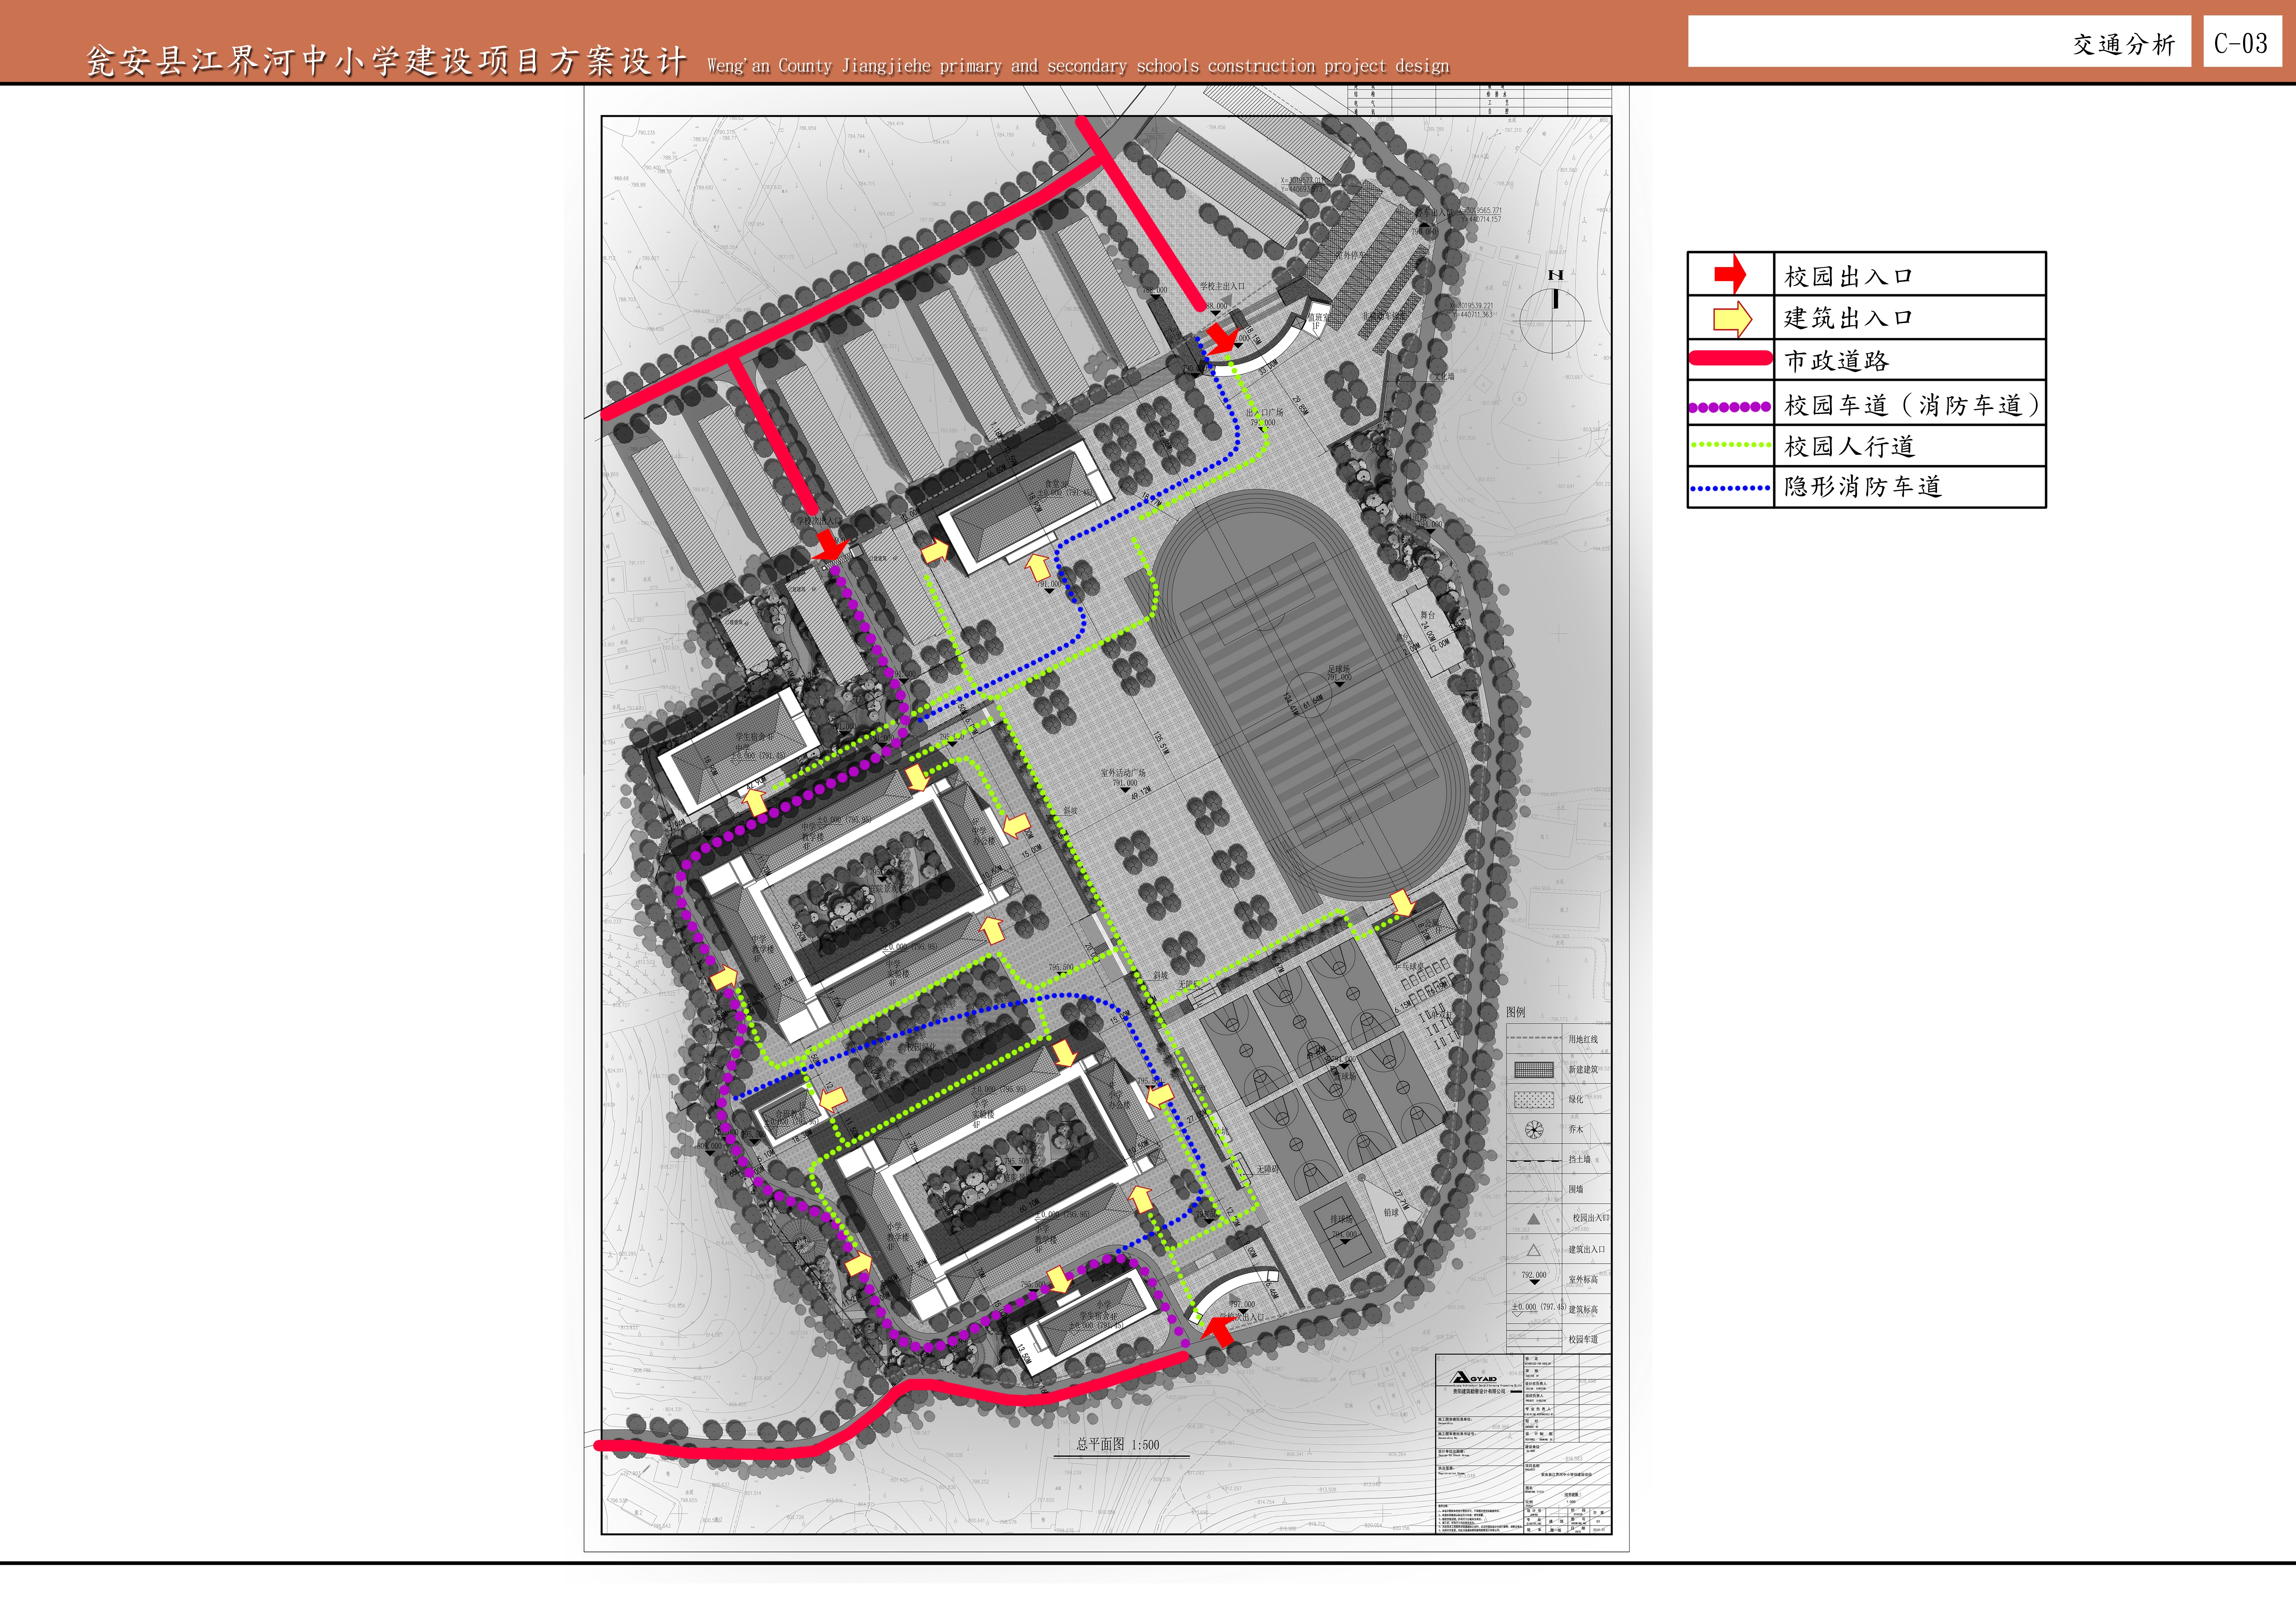The image size is (2296, 1623).
Task: Select the purple dotted line sample for 校园车道
Action: (1730, 407)
